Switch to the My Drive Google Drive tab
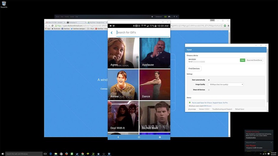The height and width of the screenshot is (156, 278). (x=97, y=22)
